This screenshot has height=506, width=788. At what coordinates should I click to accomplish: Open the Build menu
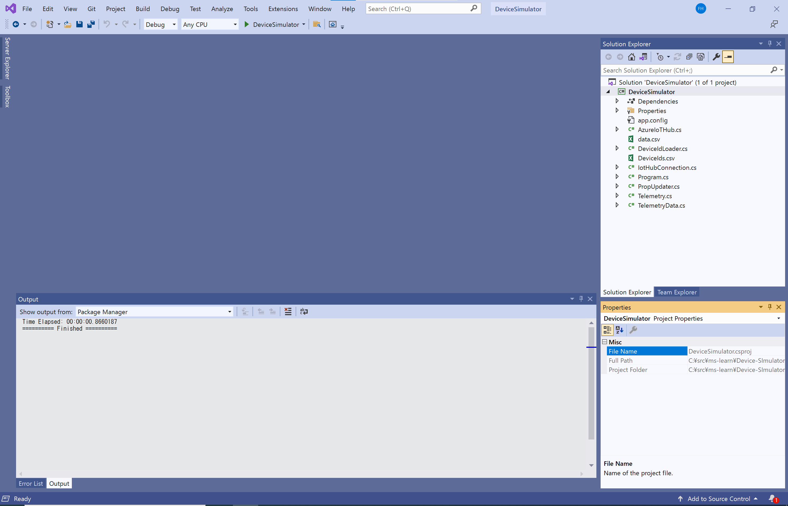[143, 9]
